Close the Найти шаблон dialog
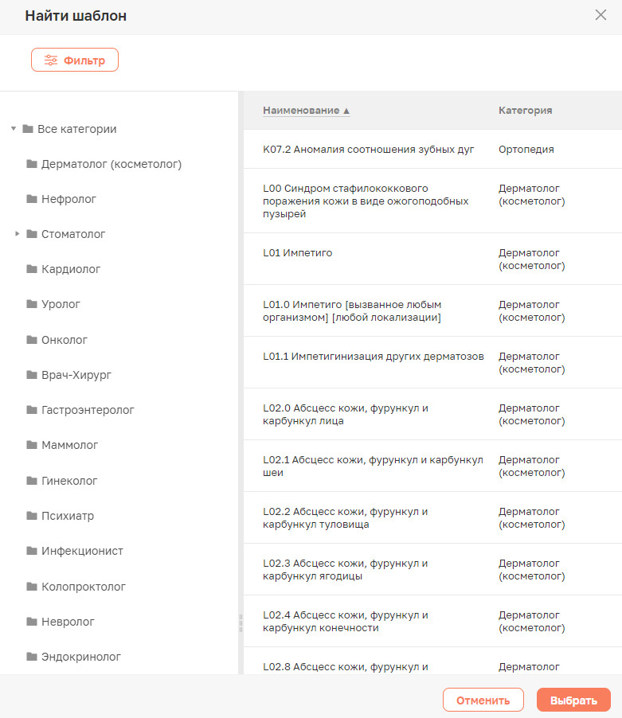Screen dimensions: 622x718 [x=600, y=15]
